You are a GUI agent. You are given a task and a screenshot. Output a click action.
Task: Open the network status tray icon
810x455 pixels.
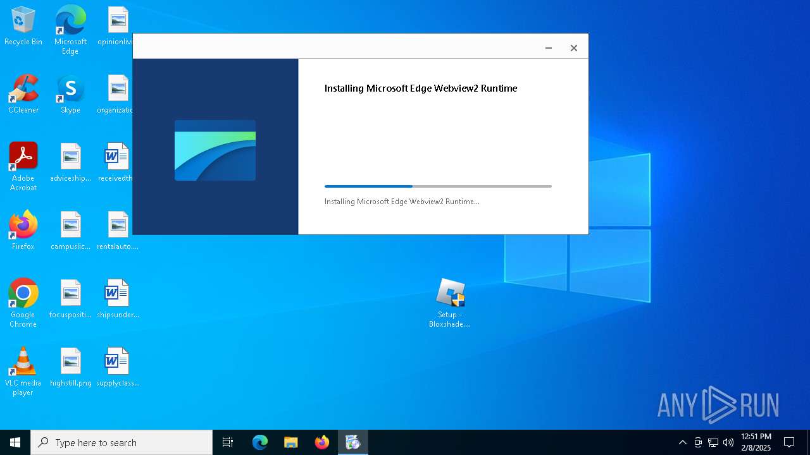point(713,442)
